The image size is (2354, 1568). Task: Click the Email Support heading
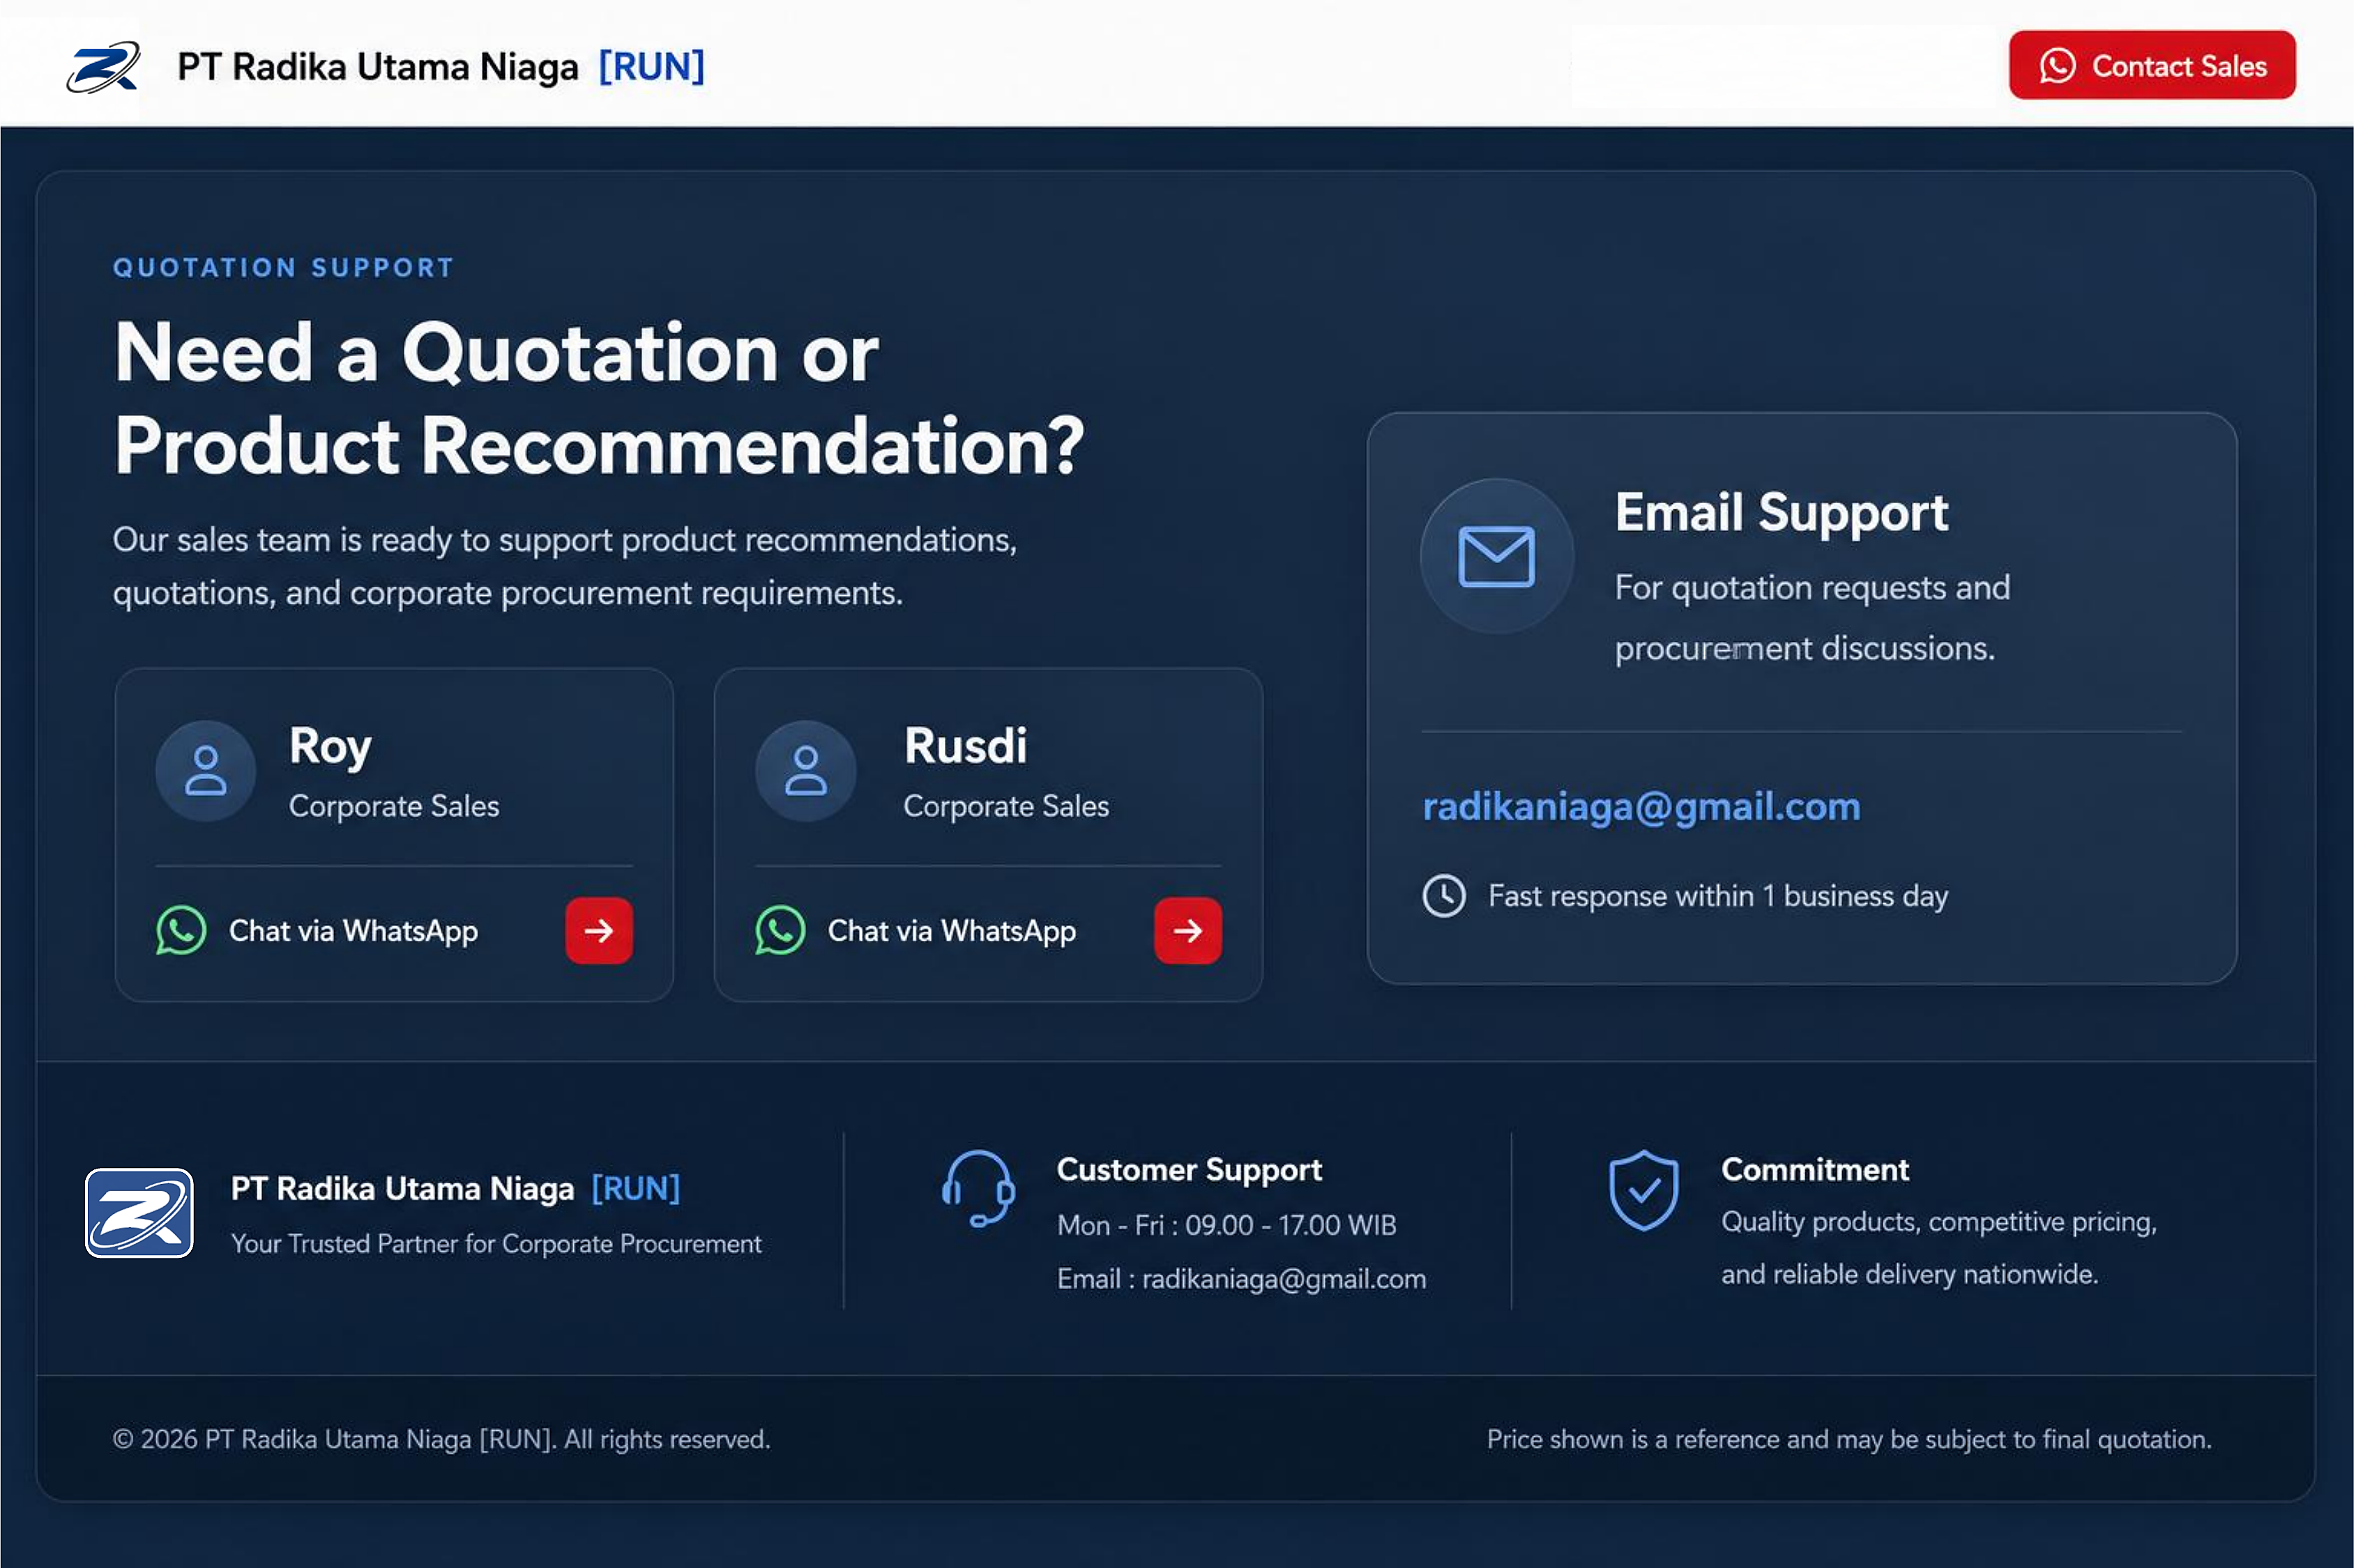point(1781,513)
